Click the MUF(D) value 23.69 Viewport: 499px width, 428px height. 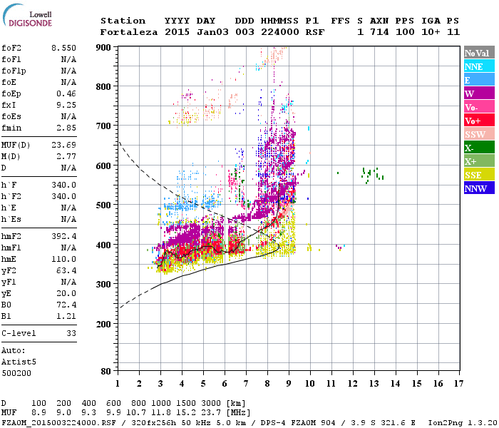point(64,146)
